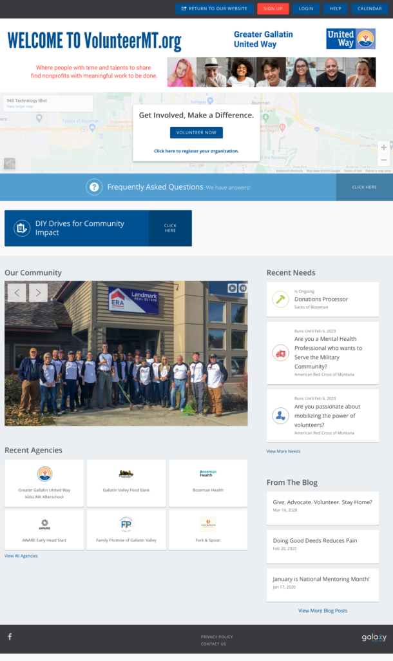
Task: Open Gallatin Valley Food Bank logo
Action: (x=126, y=474)
